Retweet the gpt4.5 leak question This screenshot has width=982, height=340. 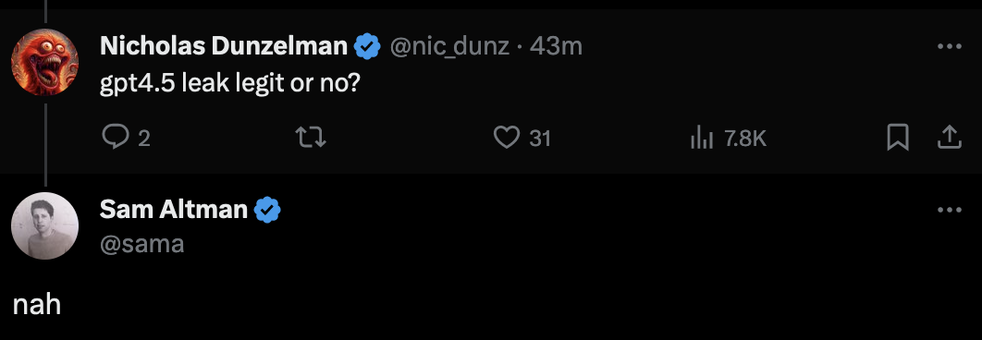click(311, 137)
